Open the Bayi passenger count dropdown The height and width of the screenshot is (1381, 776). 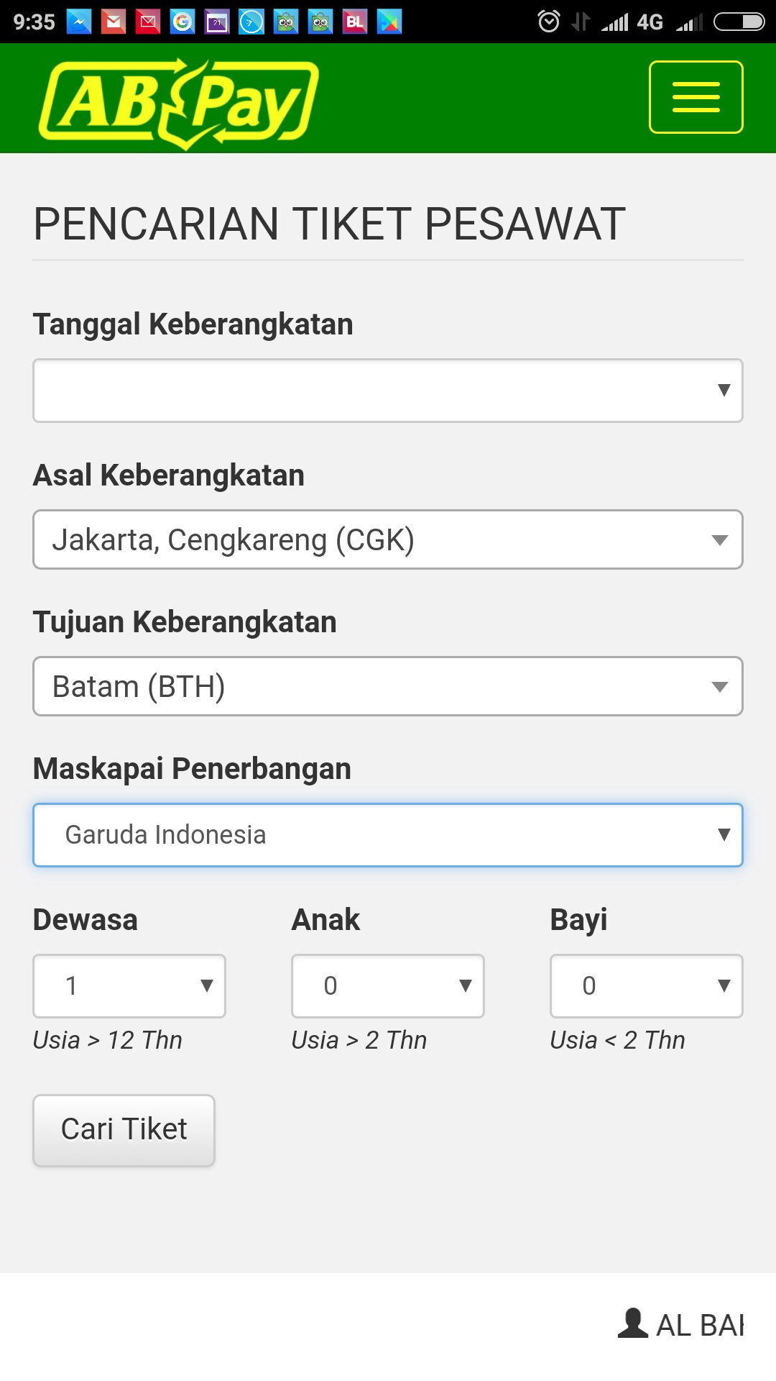[647, 985]
